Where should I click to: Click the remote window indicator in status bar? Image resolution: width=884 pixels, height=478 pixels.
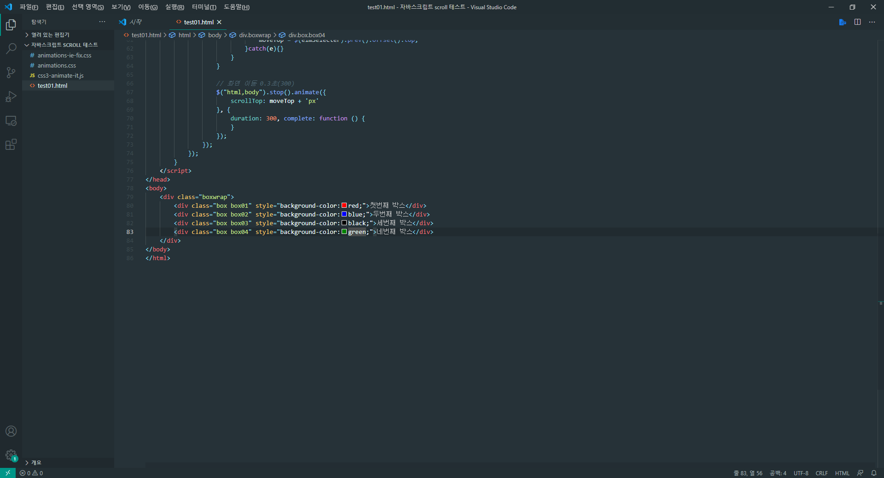[8, 473]
